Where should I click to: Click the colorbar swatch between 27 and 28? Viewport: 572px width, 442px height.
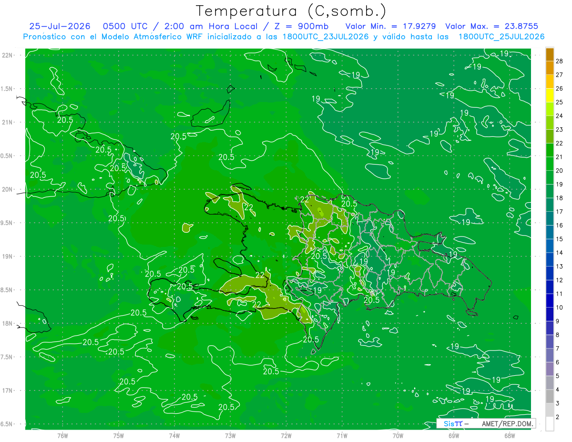550,68
